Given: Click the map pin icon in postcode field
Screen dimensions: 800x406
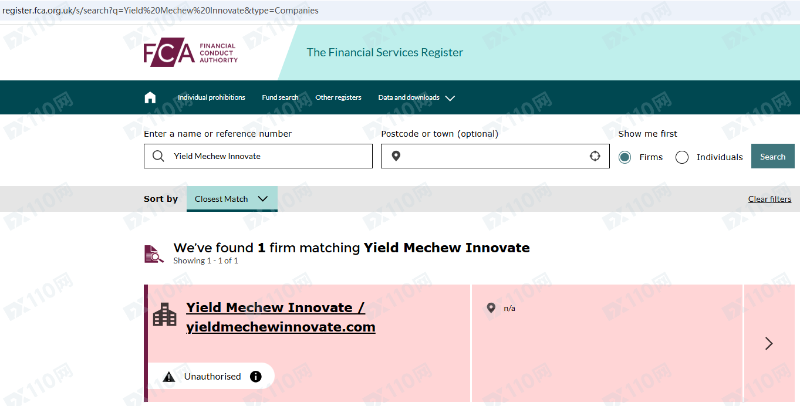Looking at the screenshot, I should click(x=396, y=156).
